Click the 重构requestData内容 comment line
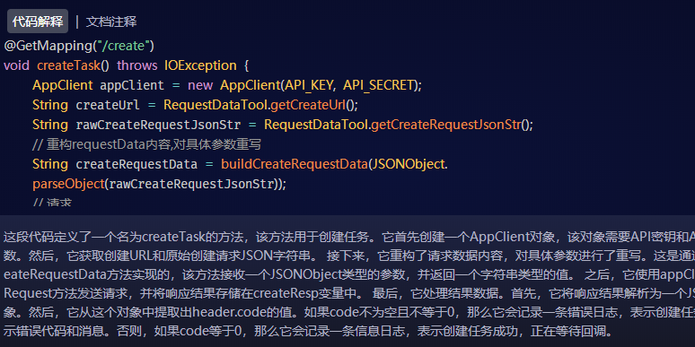The width and height of the screenshot is (695, 347). (146, 144)
